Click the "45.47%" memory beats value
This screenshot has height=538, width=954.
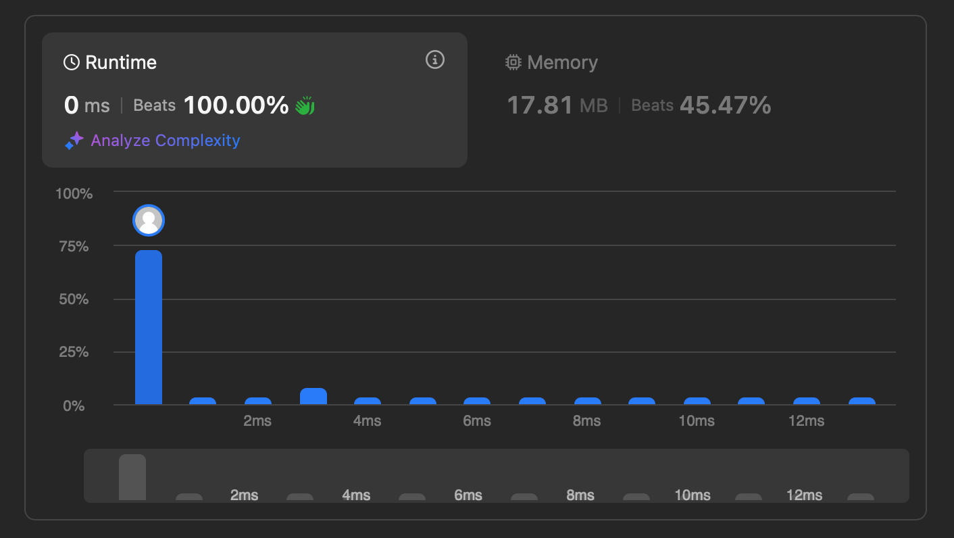(x=725, y=105)
